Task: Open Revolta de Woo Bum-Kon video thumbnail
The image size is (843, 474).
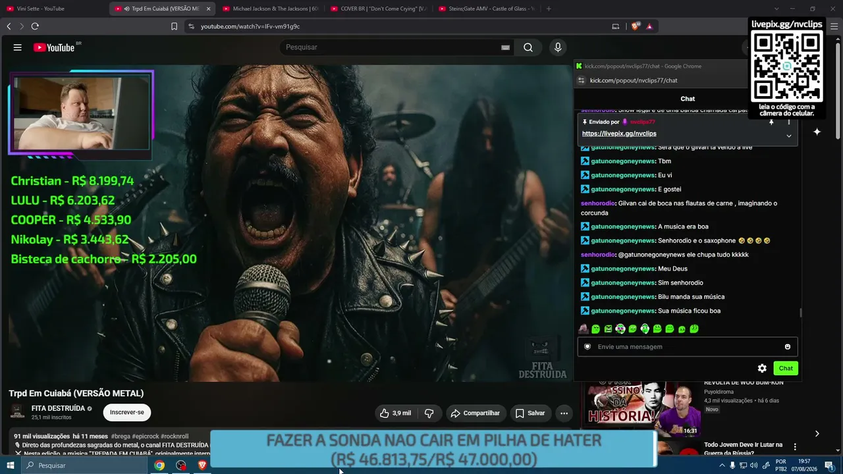Action: coord(641,409)
